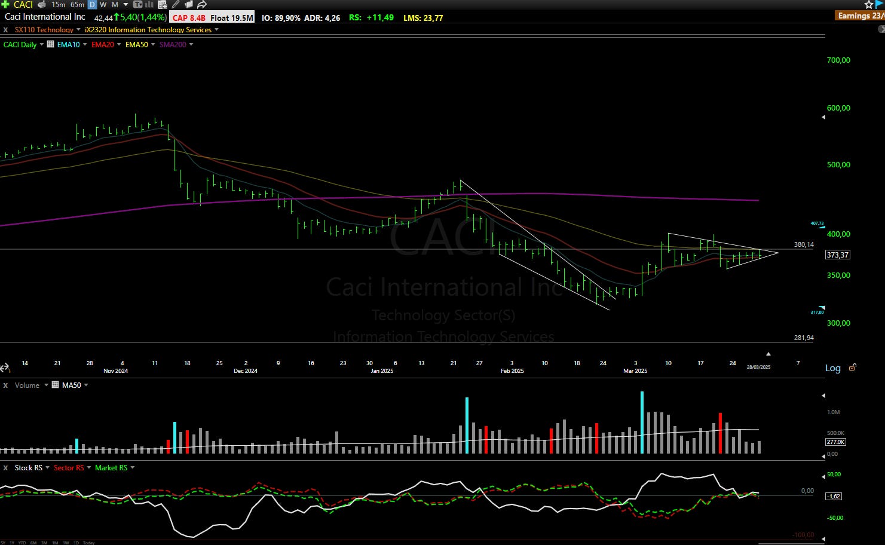Select the 6M range button
Image resolution: width=885 pixels, height=545 pixels.
[33, 543]
